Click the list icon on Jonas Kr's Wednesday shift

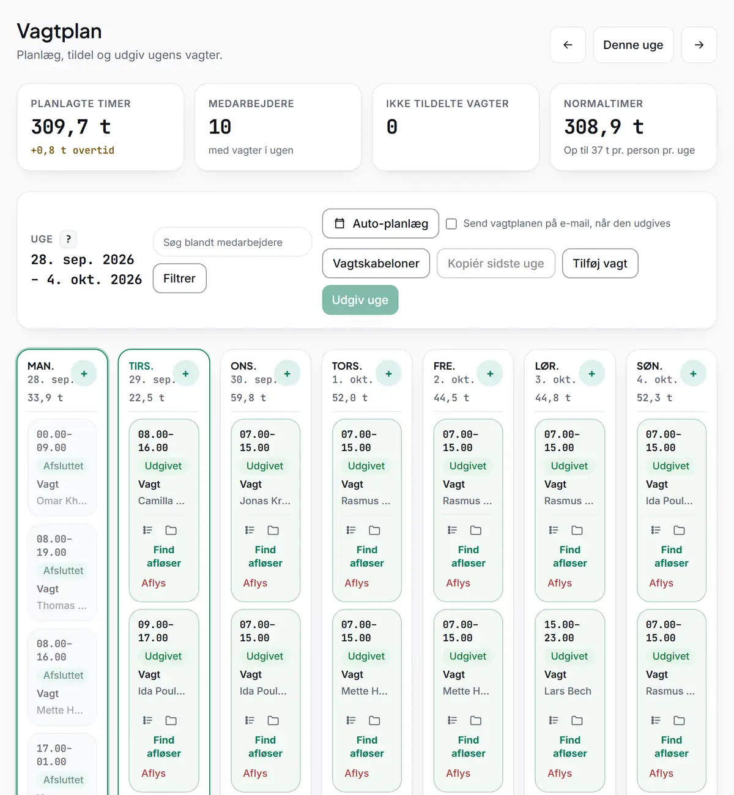coord(250,530)
